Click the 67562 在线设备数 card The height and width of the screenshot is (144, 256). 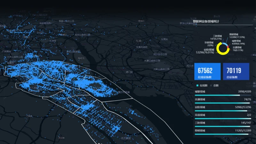click(207, 71)
